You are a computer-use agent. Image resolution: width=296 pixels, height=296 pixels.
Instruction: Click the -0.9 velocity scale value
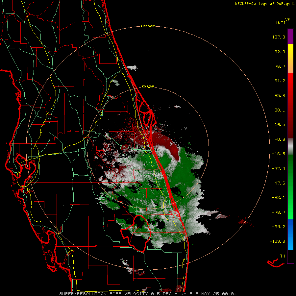280,139
